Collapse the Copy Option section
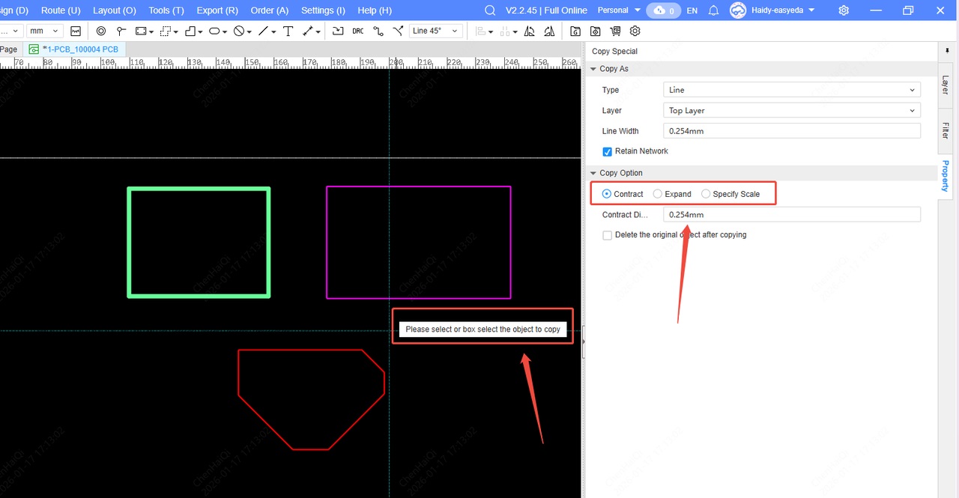 point(594,173)
